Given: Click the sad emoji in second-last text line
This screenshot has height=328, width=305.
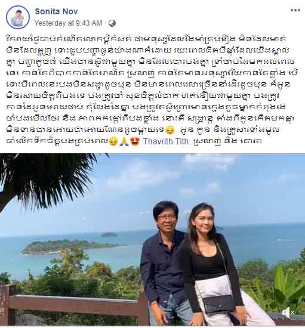Looking at the screenshot, I should coord(170,130).
